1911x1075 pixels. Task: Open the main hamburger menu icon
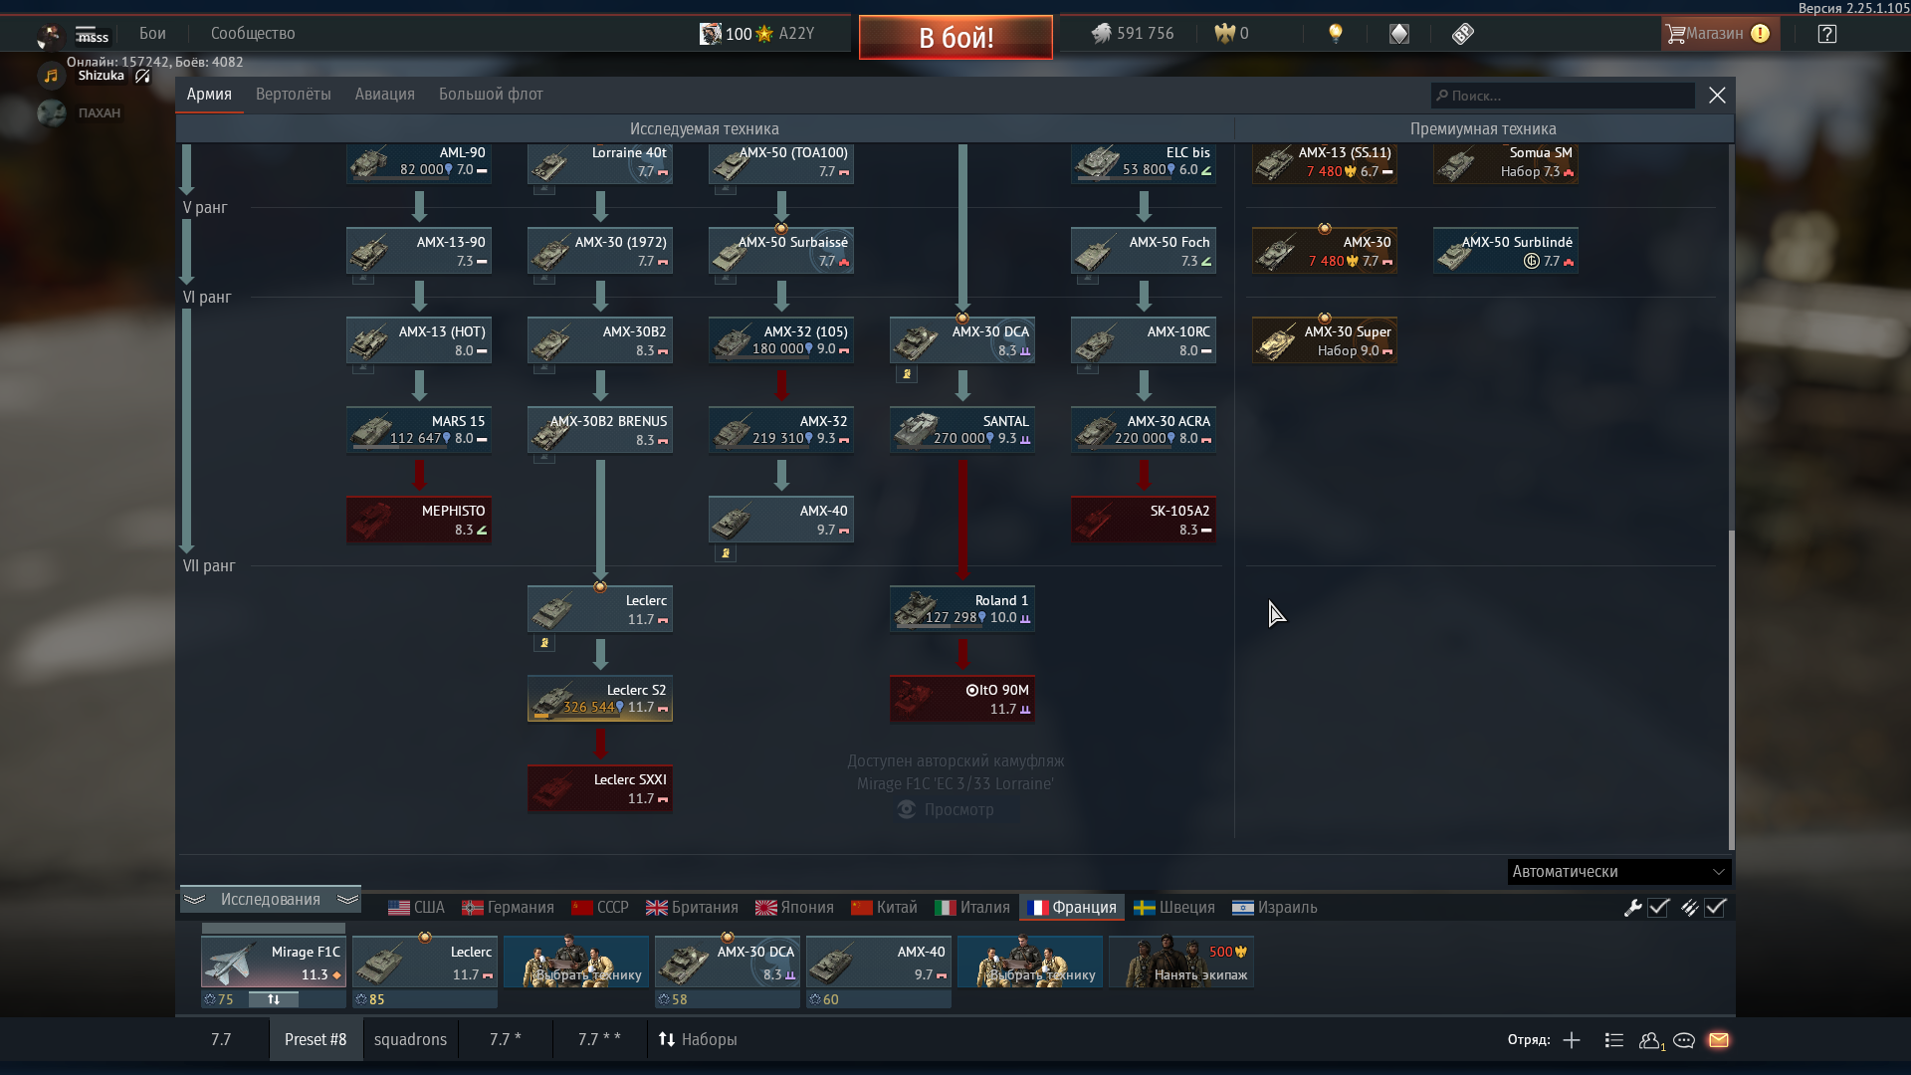pos(86,32)
